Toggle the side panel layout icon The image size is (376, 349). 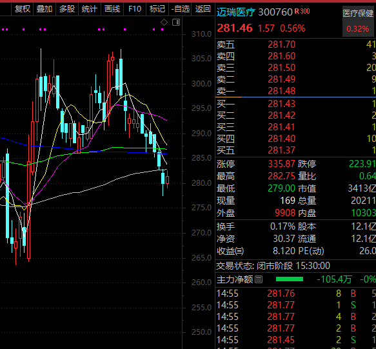(x=176, y=23)
